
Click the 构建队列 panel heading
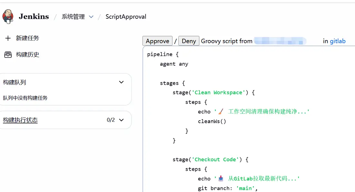[x=15, y=82]
